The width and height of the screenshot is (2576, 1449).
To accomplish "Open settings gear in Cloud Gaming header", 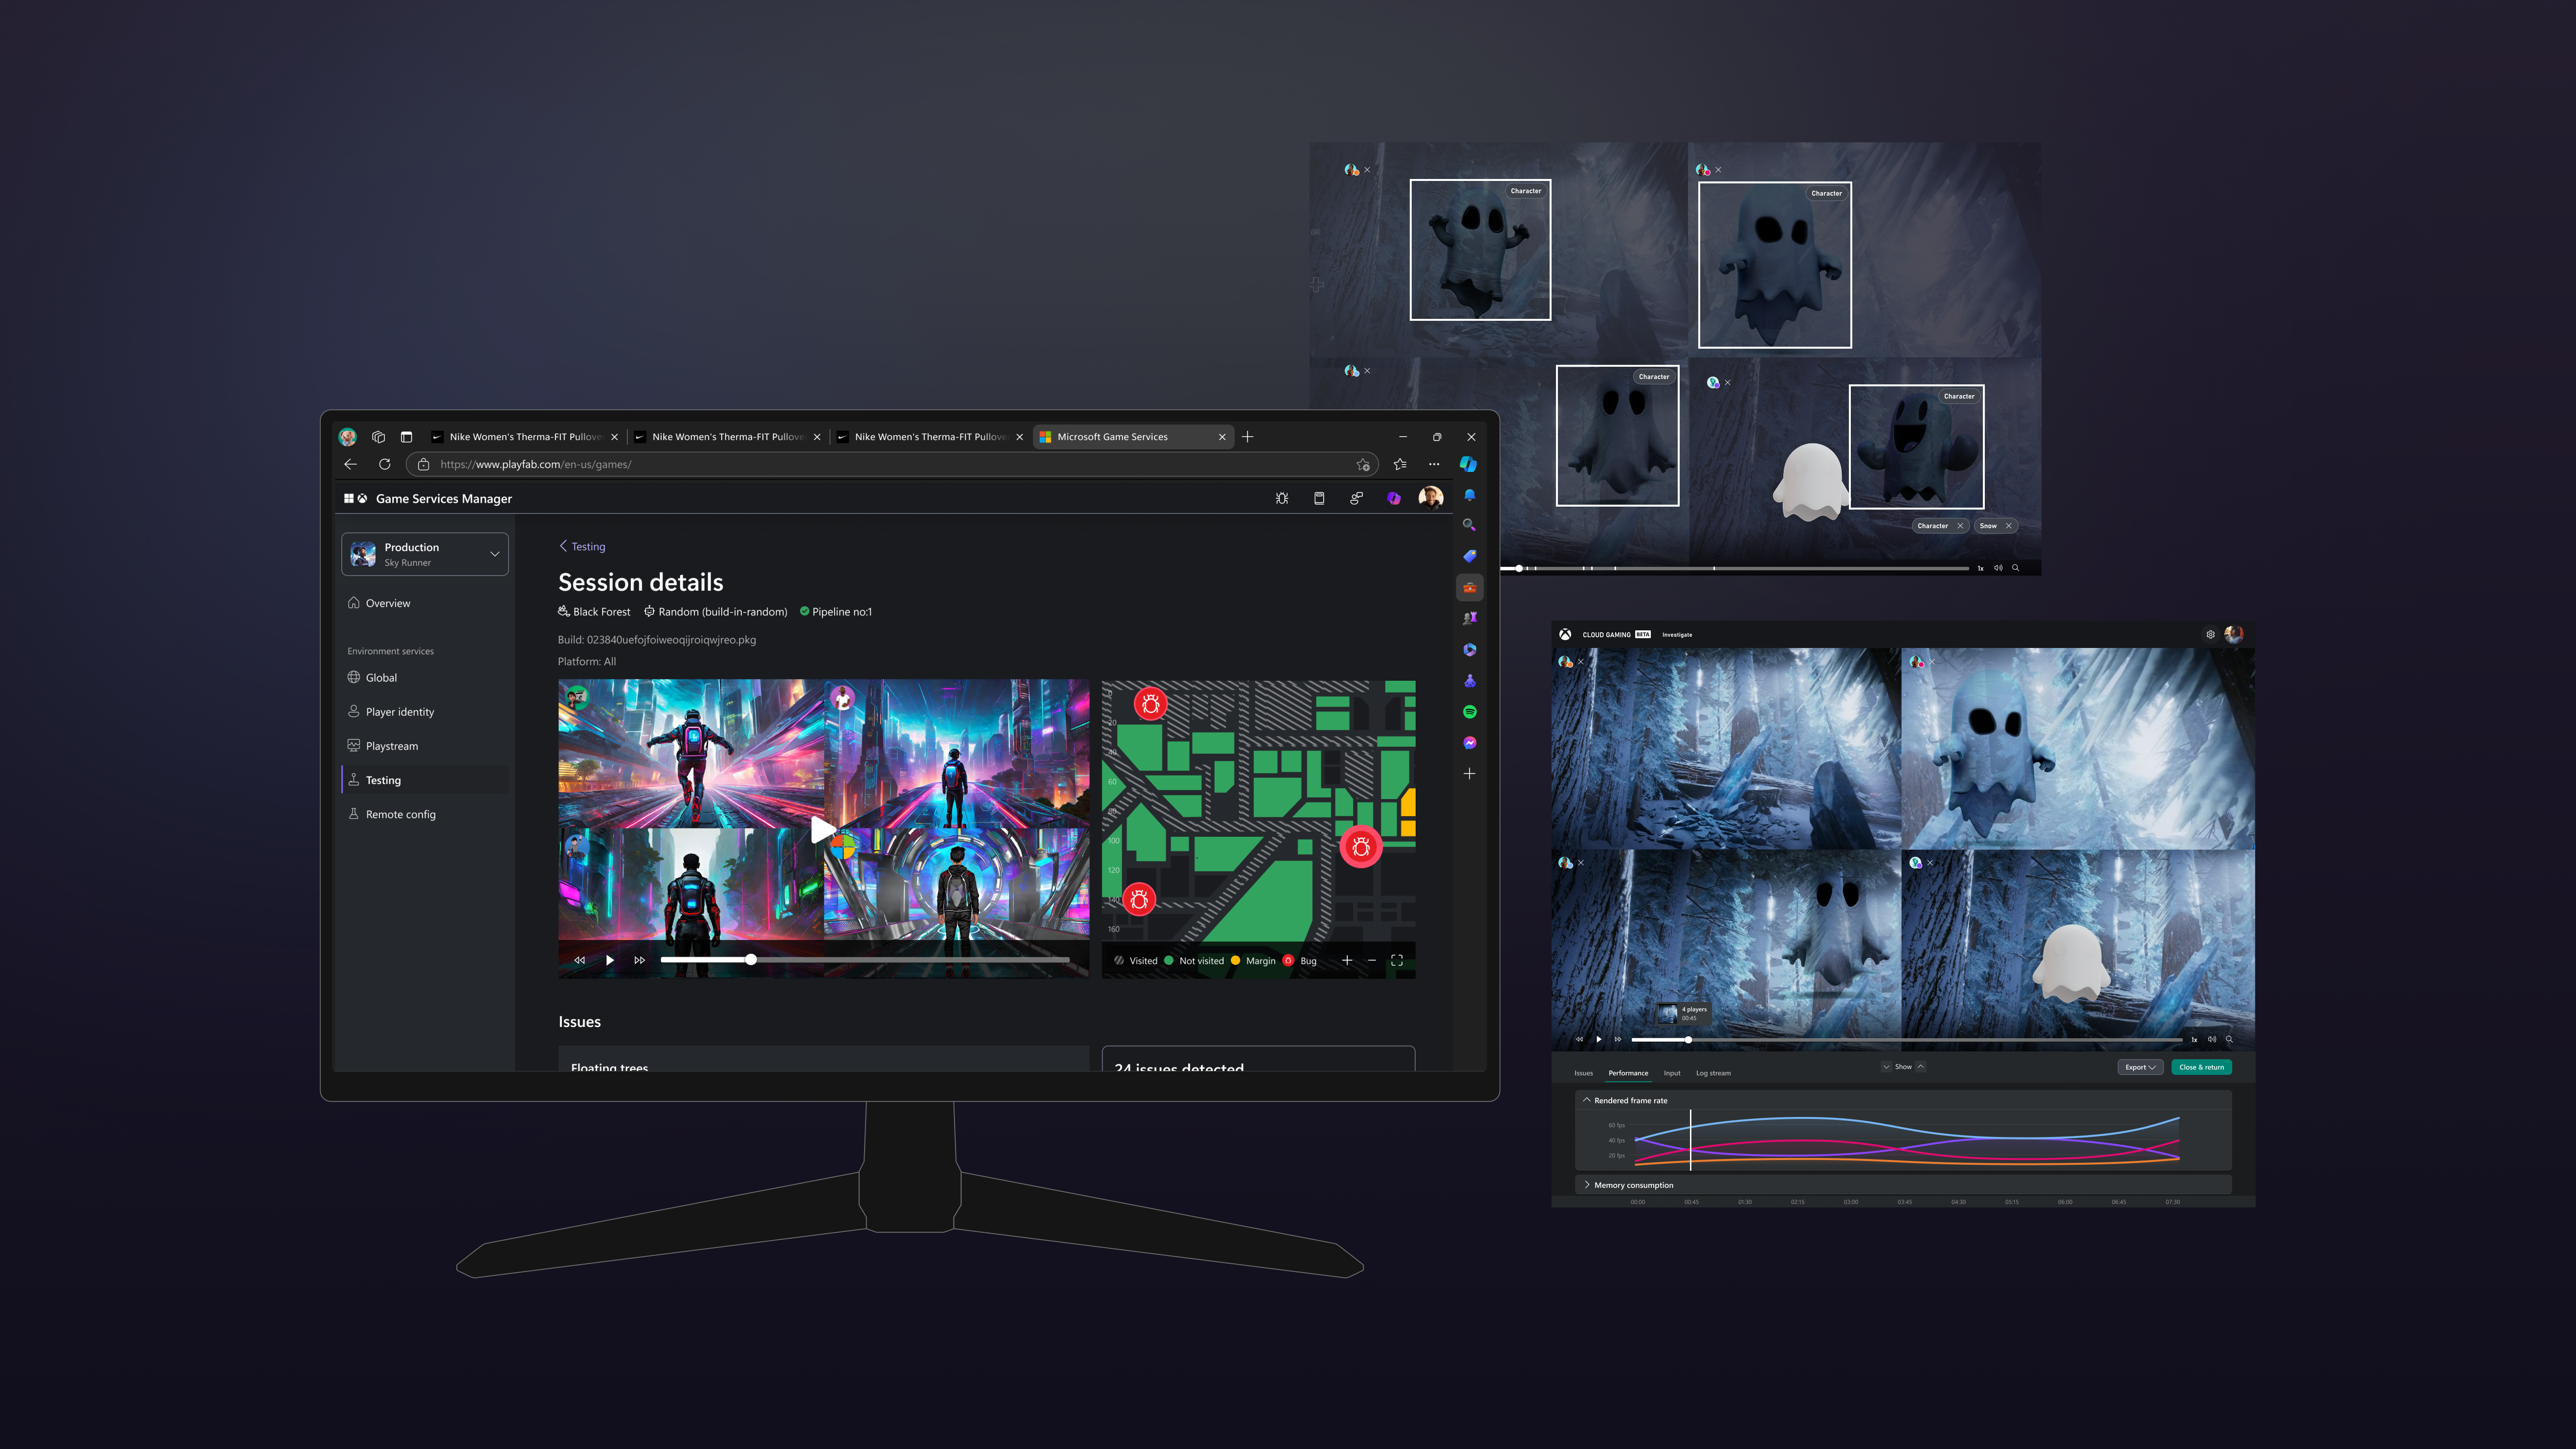I will tap(2210, 634).
